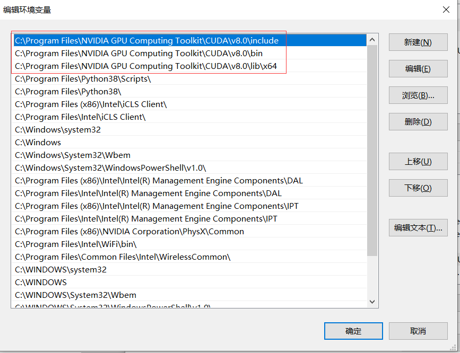The image size is (460, 353).
Task: Open 编辑文本(T) text editing mode
Action: [418, 228]
